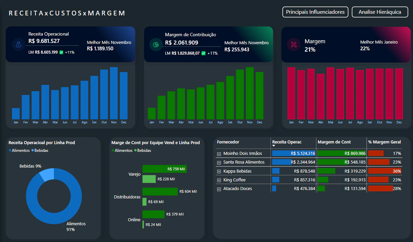
Task: Open the Principais Influenciadores page
Action: tap(315, 12)
